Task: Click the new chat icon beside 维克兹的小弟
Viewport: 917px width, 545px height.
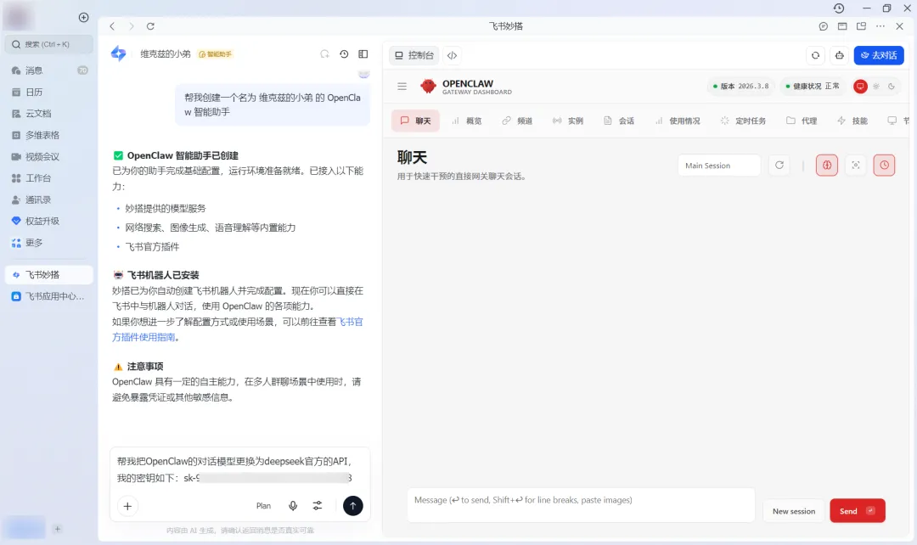Action: click(x=324, y=53)
